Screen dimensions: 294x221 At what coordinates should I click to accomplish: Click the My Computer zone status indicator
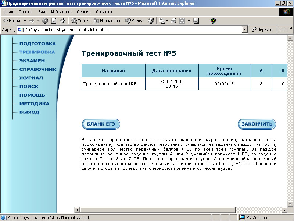(x=255, y=218)
